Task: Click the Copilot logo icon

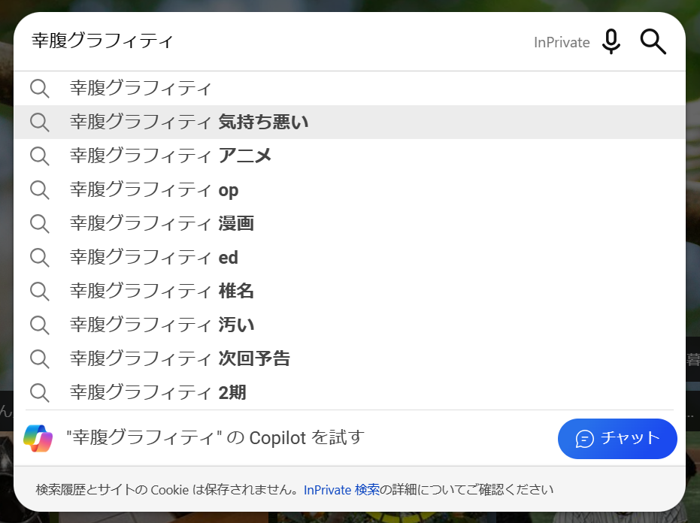Action: tap(38, 438)
